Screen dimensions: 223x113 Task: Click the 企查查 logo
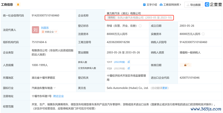(x=213, y=4)
